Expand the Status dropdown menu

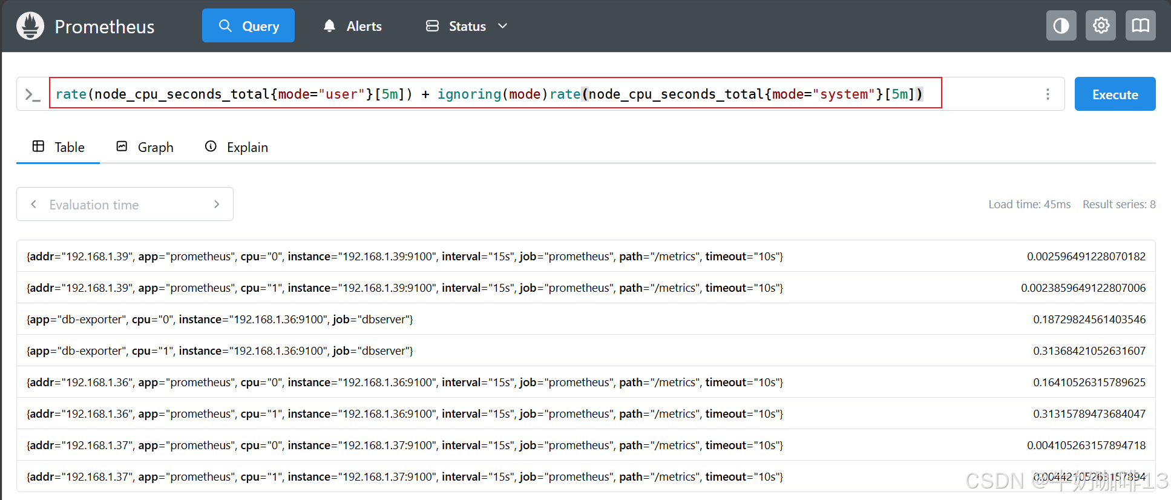467,26
